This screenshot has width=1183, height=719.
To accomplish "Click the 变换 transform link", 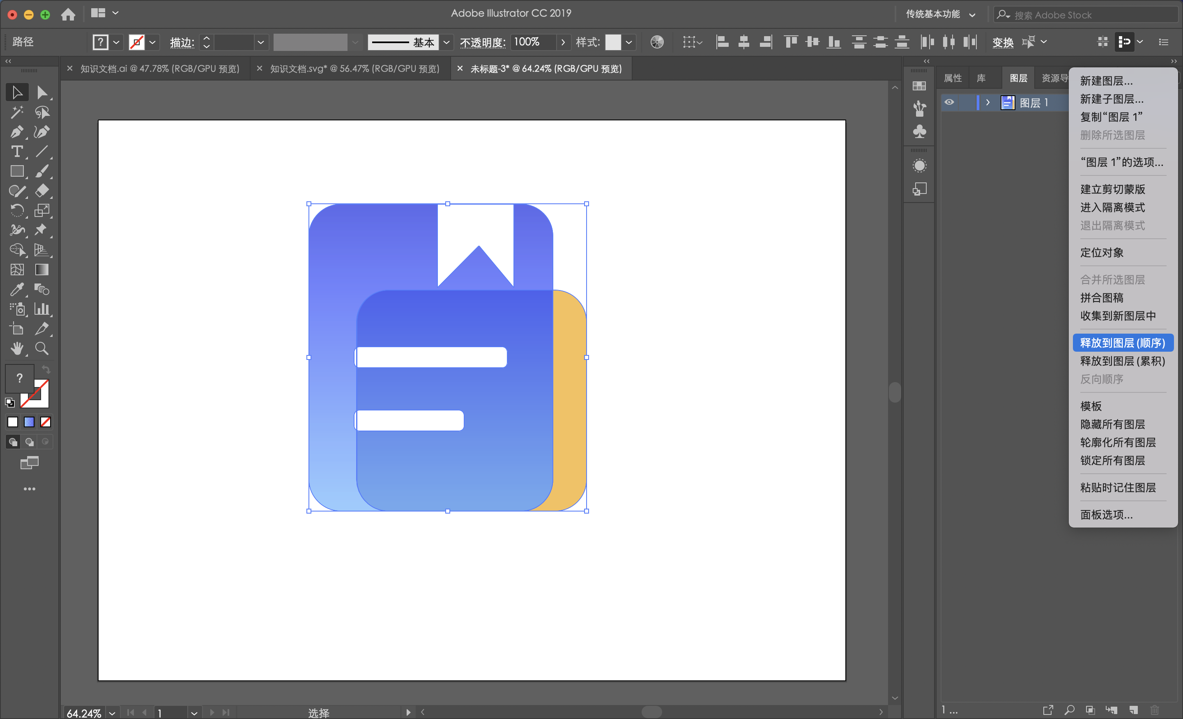I will (1003, 42).
